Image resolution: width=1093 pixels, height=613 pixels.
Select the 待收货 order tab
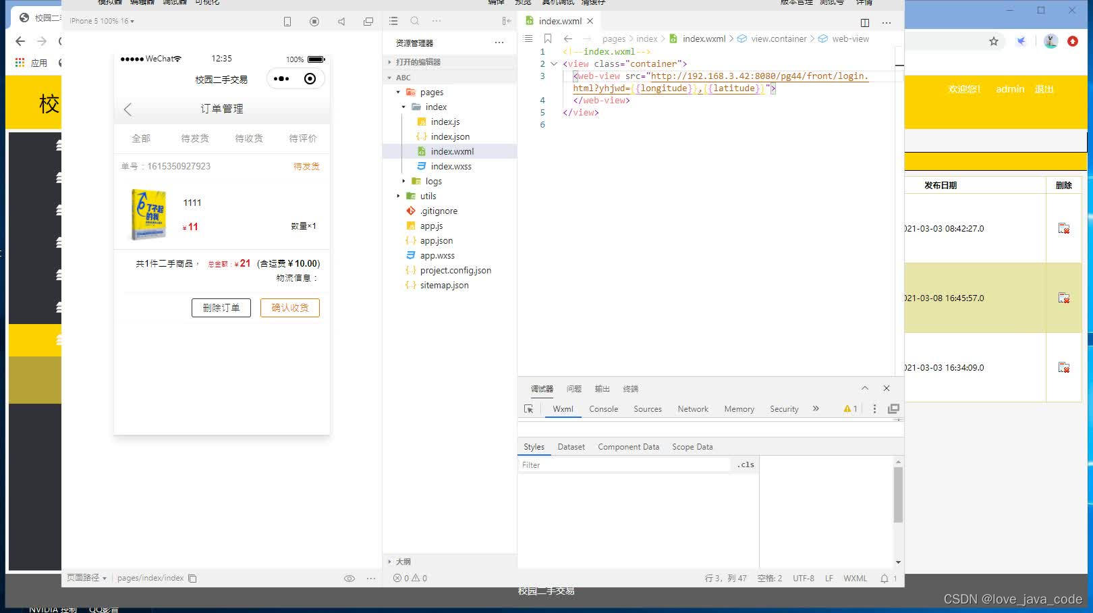click(249, 138)
